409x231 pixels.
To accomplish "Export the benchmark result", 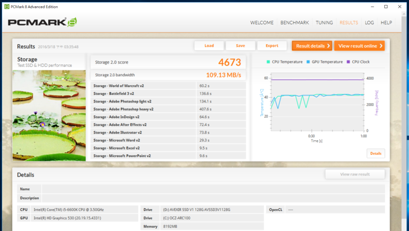I will coord(272,46).
